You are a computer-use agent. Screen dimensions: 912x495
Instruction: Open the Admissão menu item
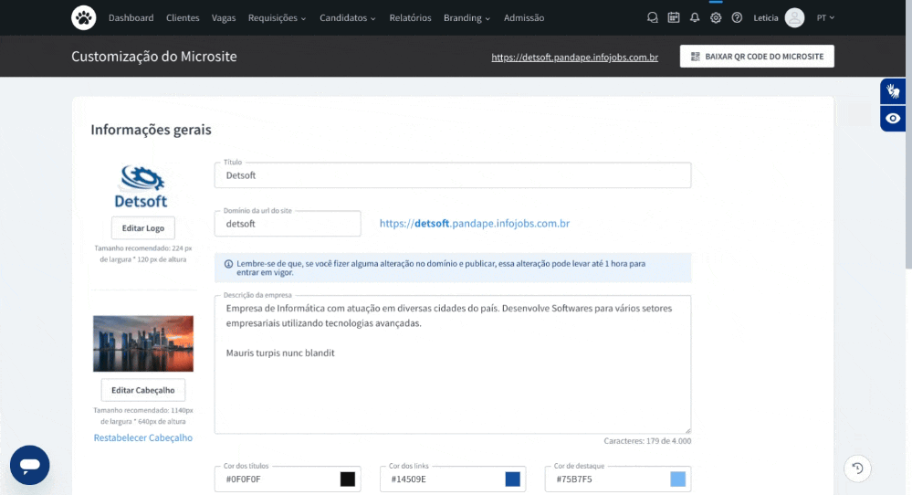point(523,18)
